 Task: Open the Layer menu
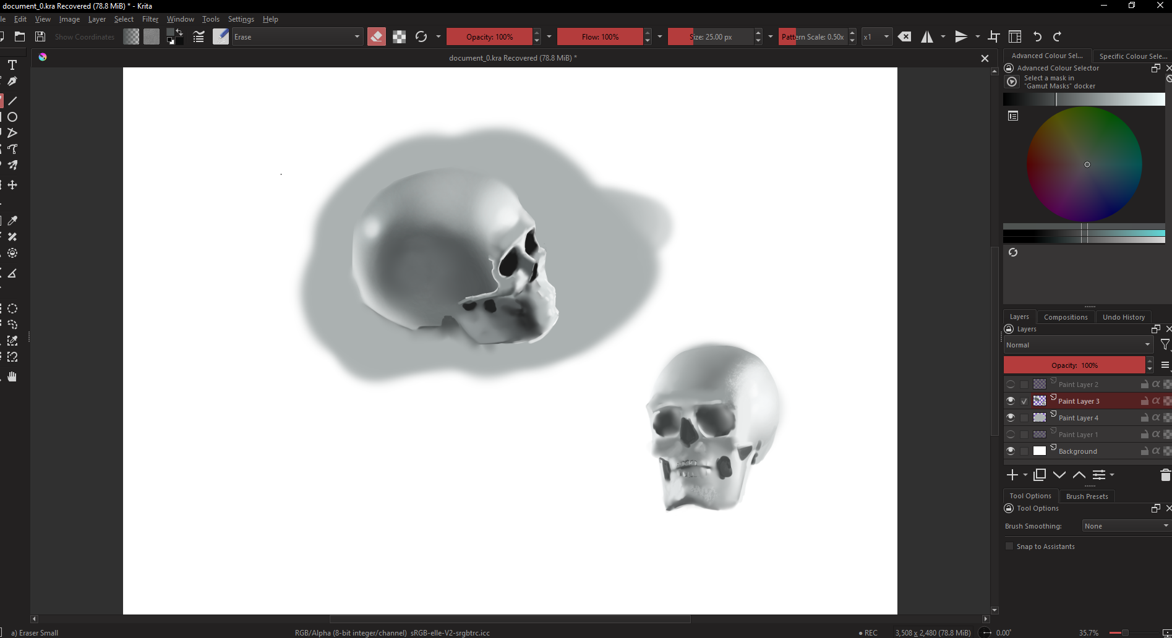click(96, 19)
